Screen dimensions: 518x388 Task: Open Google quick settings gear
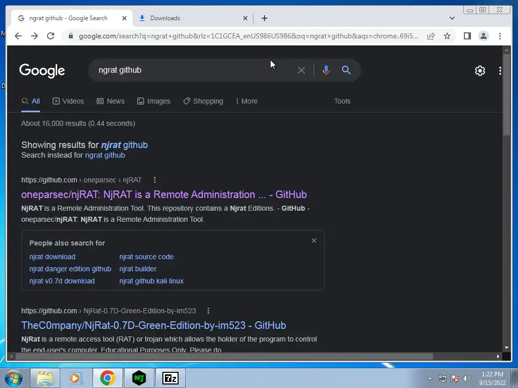point(480,71)
